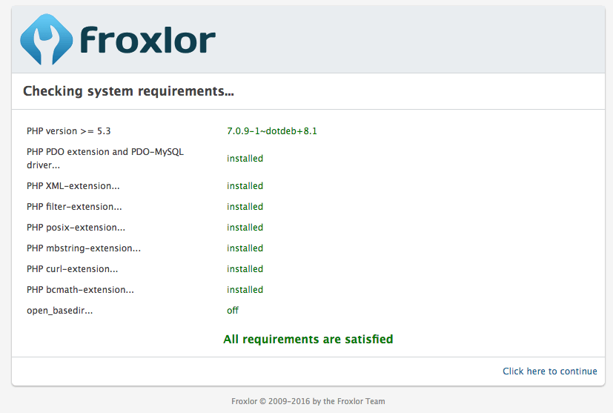Click the 'PHP posix-extension...' label
Screen dimensions: 613x413
click(x=76, y=228)
